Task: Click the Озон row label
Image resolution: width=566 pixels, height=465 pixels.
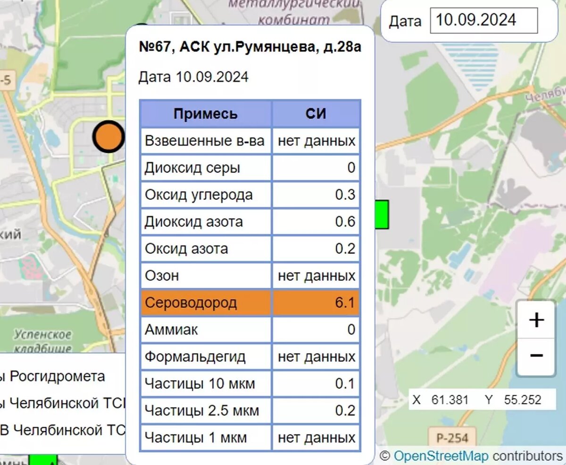Action: 162,276
